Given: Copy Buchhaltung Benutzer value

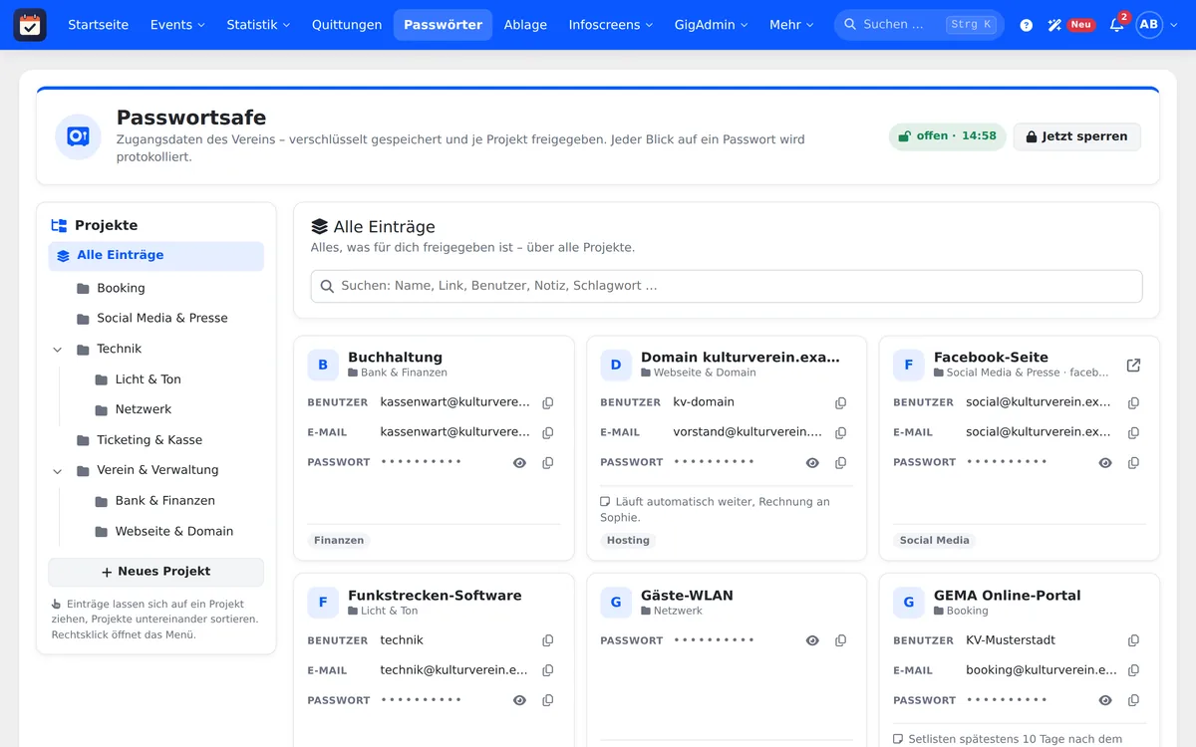Looking at the screenshot, I should tap(548, 403).
